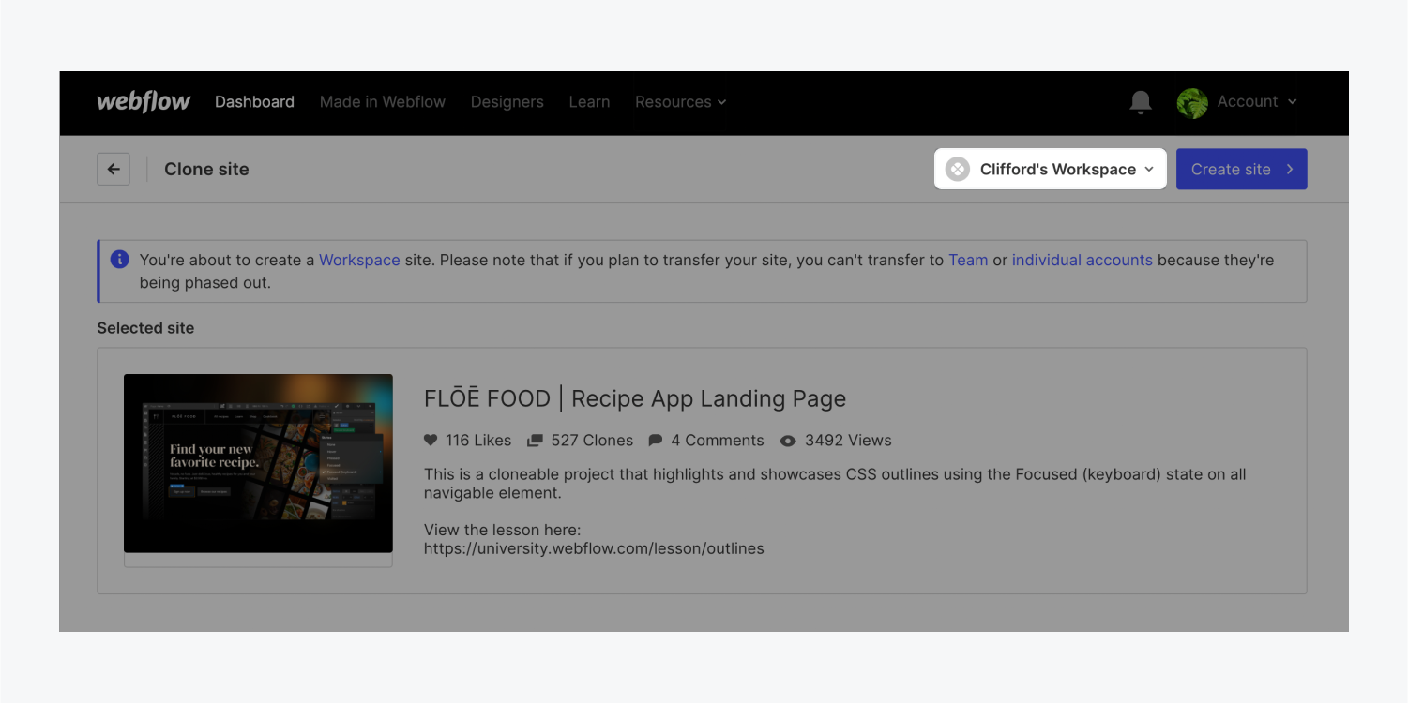Click the Selected site label
Screen dimensions: 1408x704
(145, 328)
